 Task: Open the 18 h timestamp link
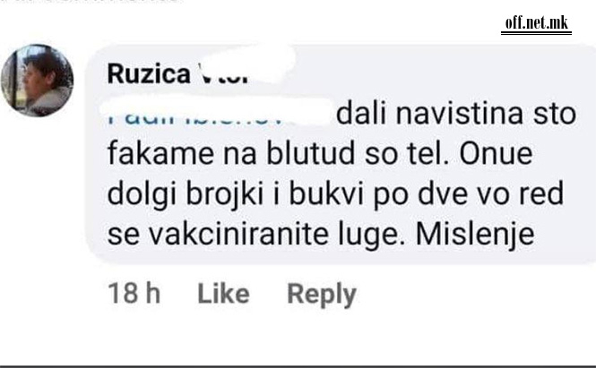point(134,294)
